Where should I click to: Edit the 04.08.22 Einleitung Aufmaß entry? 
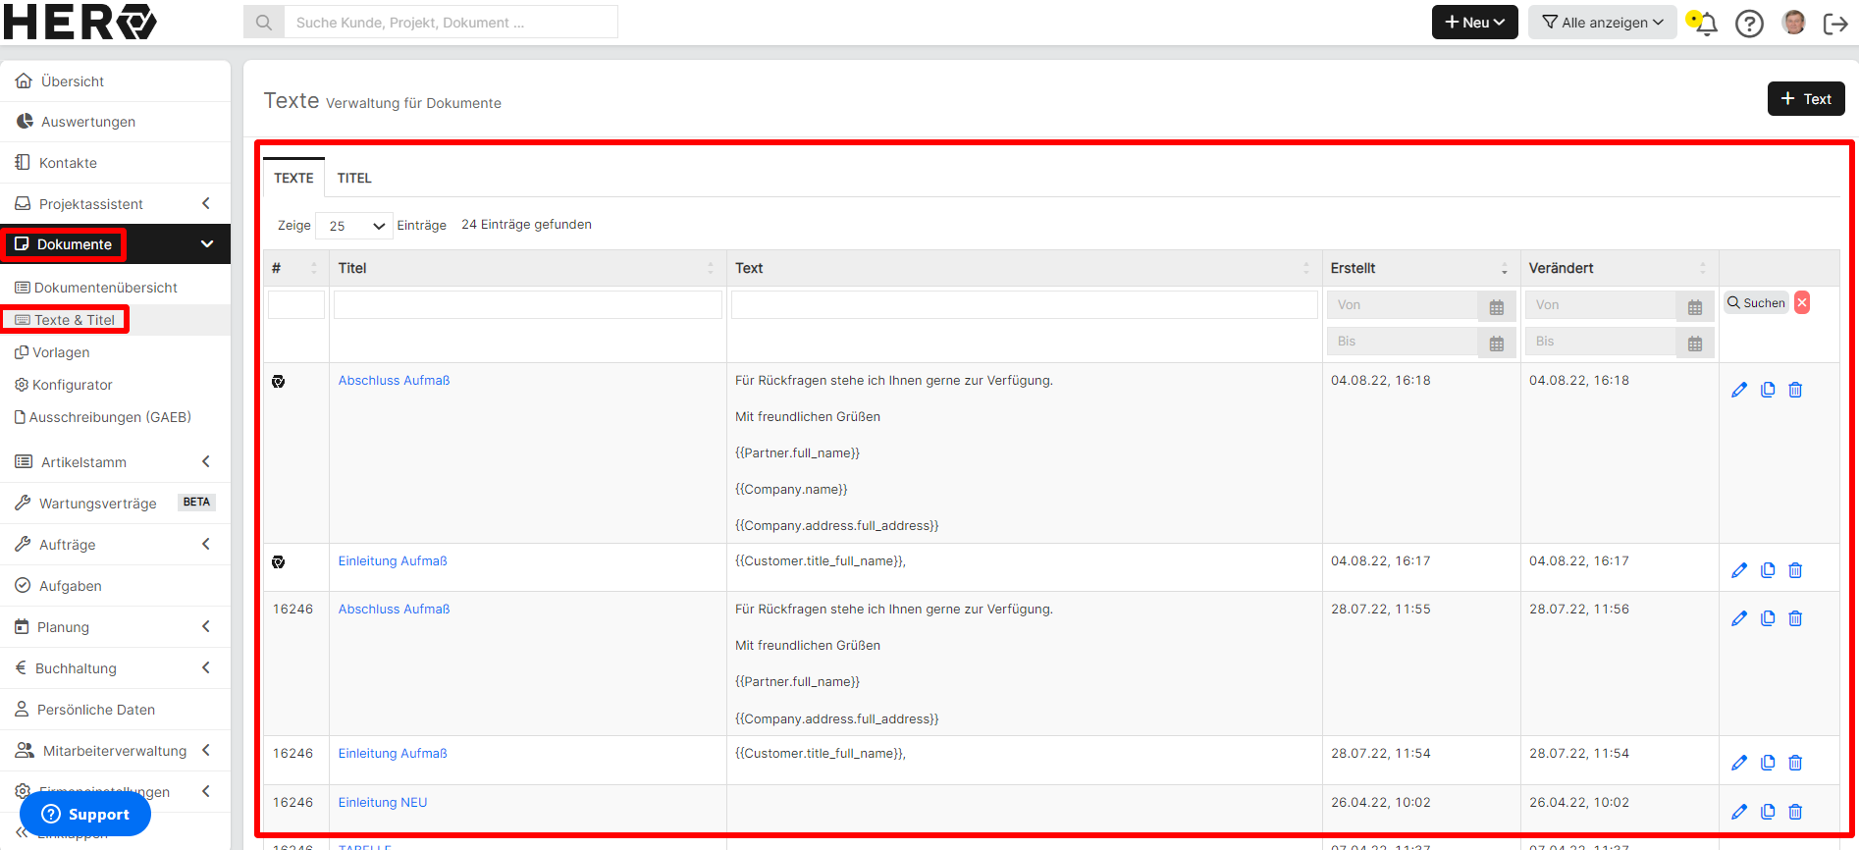[1739, 570]
